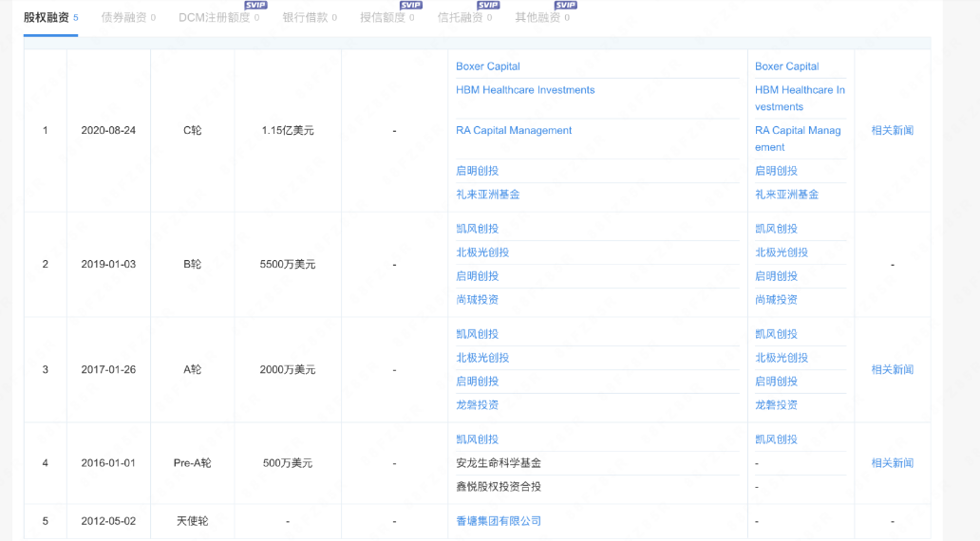Open 相关新闻 for the 2020-08-24 round
This screenshot has width=980, height=541.
[893, 131]
